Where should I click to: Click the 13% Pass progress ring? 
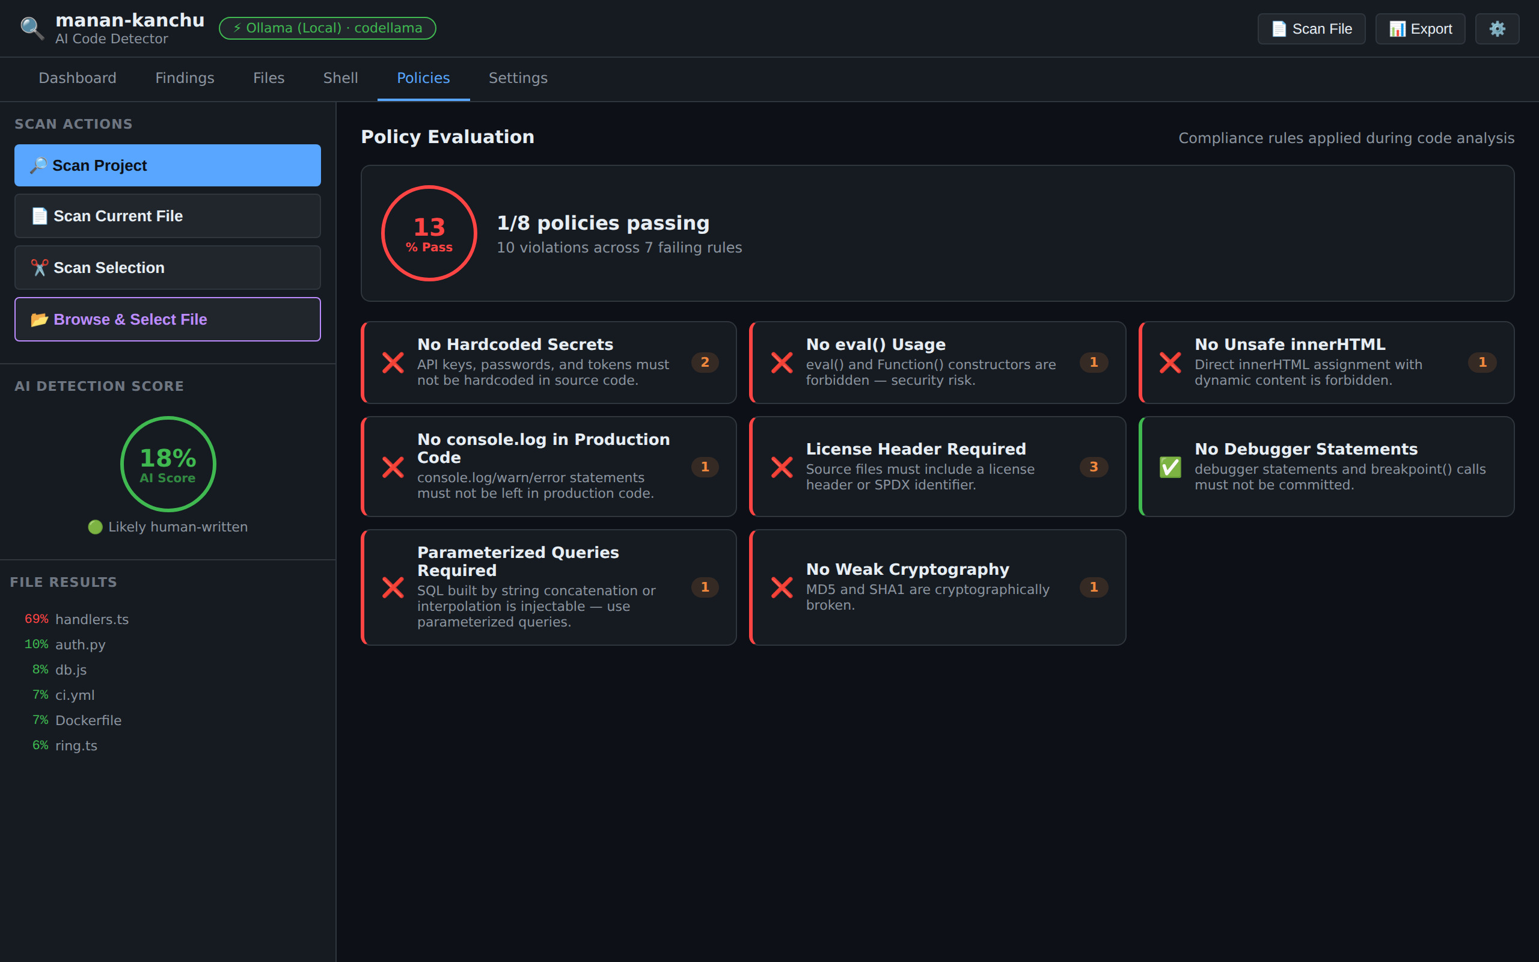pos(429,233)
